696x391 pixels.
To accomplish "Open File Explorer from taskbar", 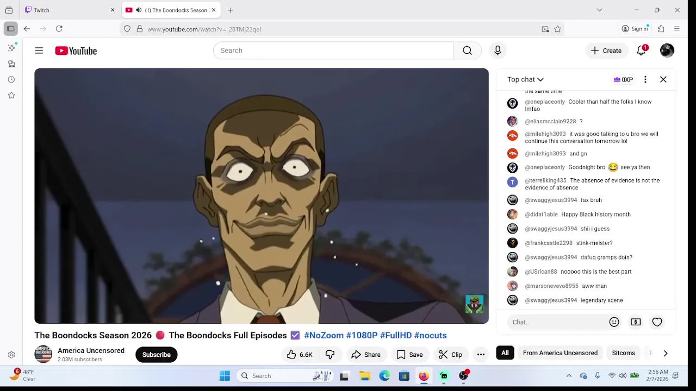I will (365, 376).
